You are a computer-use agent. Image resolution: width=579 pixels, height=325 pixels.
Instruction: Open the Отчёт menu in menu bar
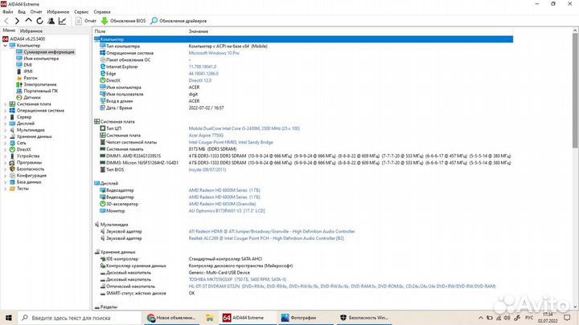point(36,12)
